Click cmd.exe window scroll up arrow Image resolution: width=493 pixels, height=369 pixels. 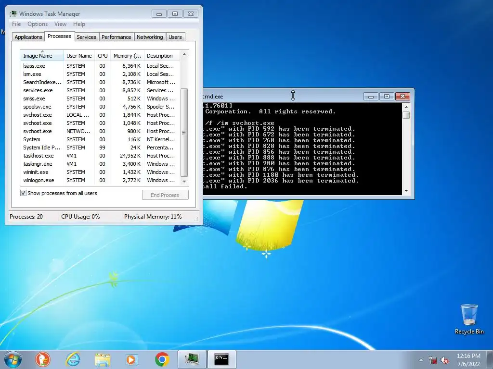coord(406,107)
